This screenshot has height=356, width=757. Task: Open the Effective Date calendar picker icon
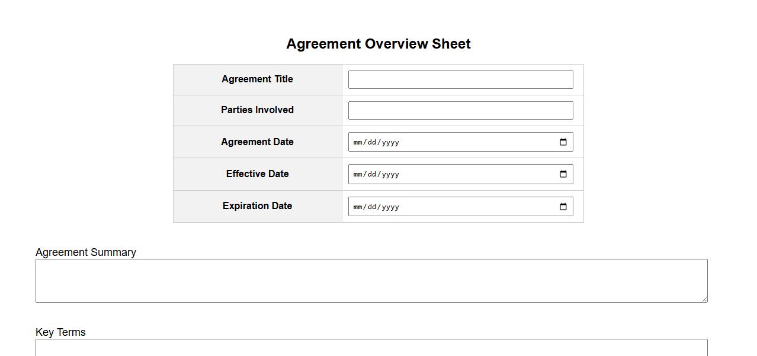pyautogui.click(x=563, y=174)
